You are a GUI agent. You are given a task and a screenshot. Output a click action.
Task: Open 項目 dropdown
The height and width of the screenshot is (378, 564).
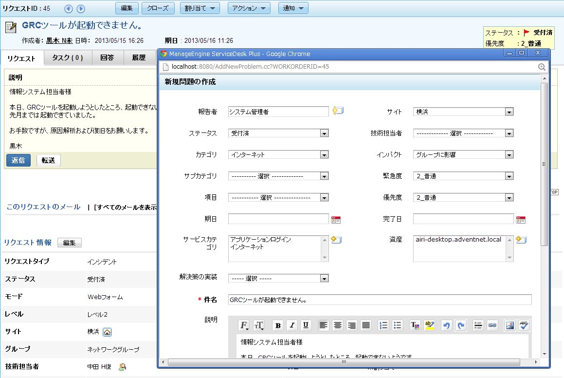click(x=278, y=197)
